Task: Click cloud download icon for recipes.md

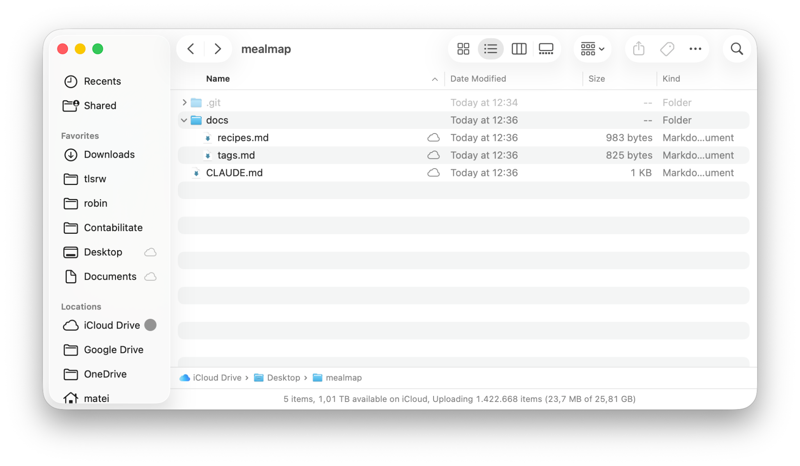Action: tap(433, 138)
